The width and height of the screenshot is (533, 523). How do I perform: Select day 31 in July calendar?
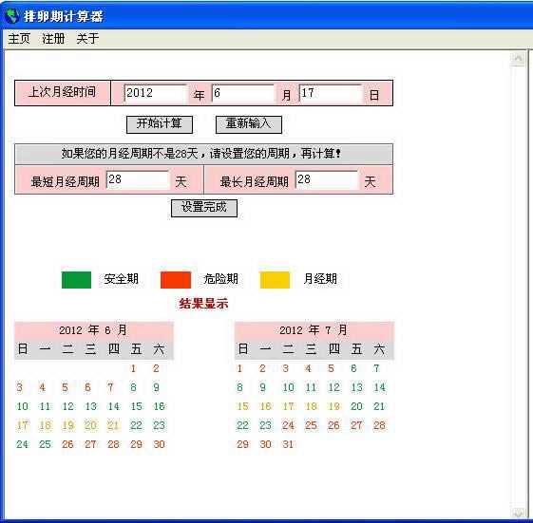click(x=288, y=444)
